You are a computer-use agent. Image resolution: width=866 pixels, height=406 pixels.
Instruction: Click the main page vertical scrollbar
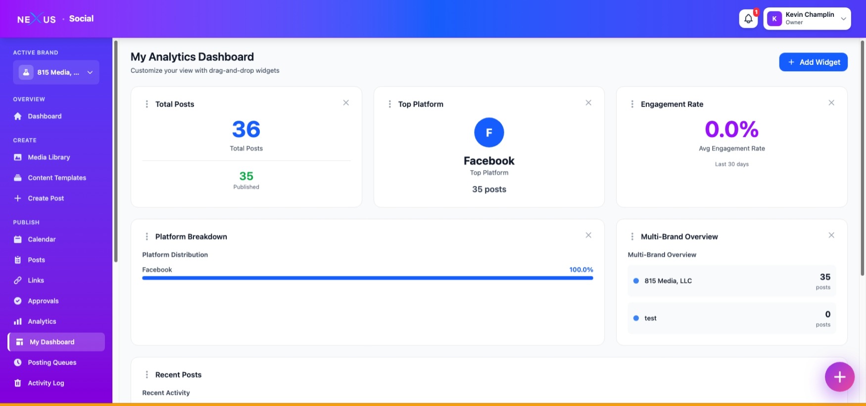863,158
